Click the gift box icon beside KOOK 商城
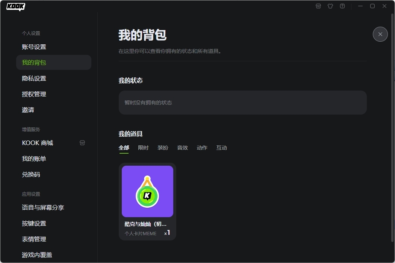The width and height of the screenshot is (395, 263). coord(82,143)
